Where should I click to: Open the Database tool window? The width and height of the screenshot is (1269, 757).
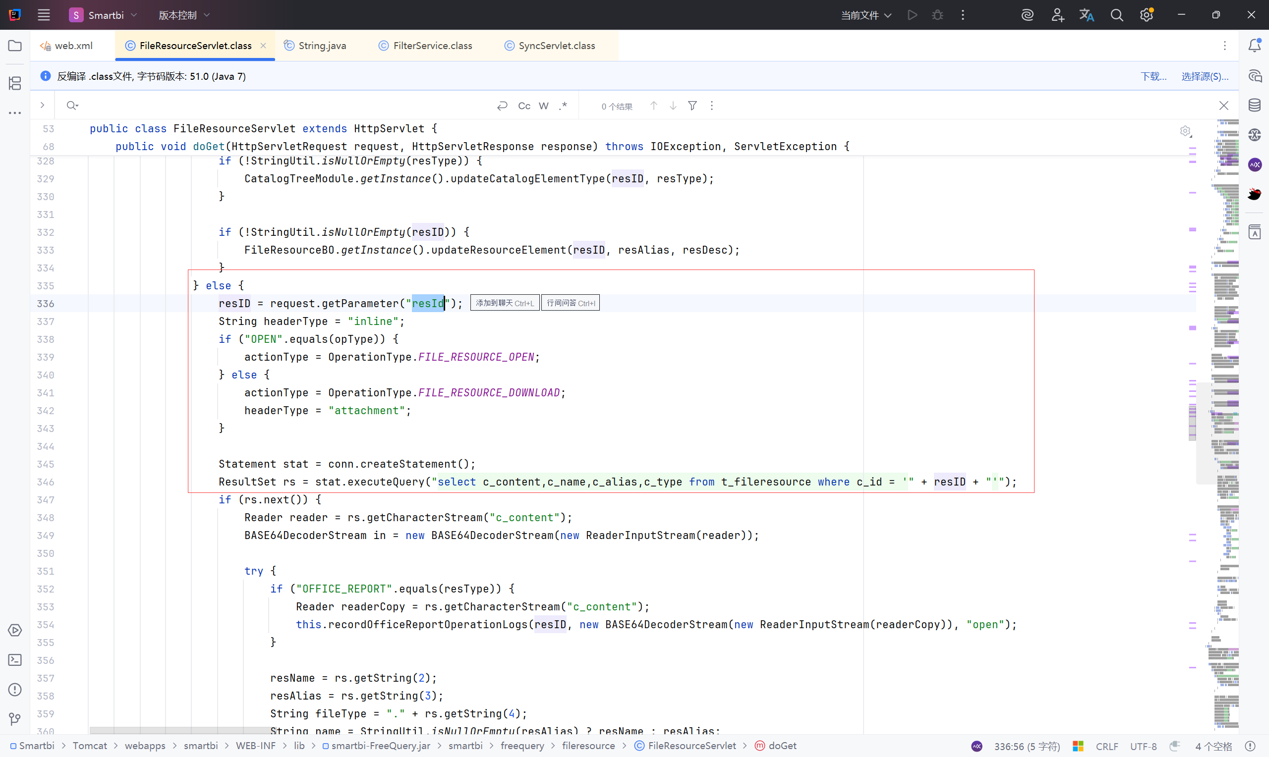click(1254, 106)
